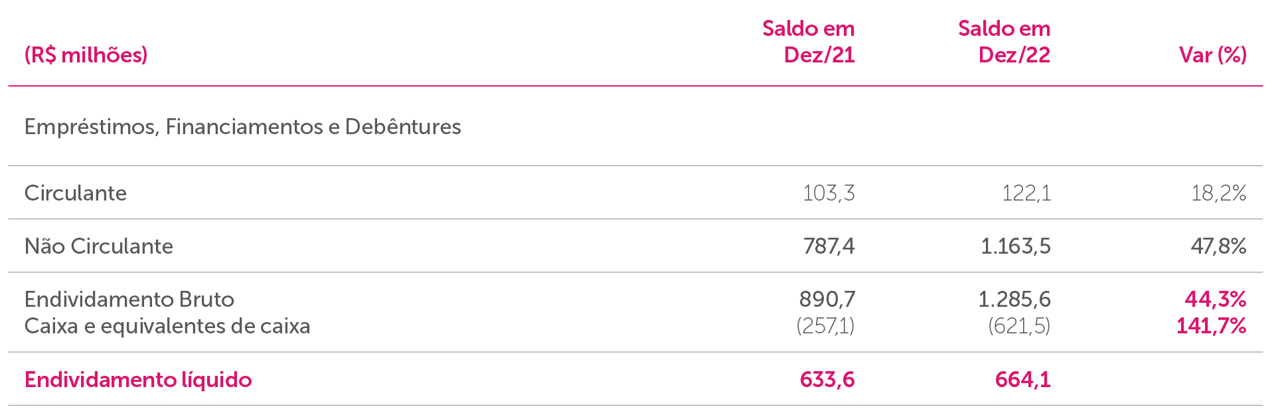Click the Circulante Dez/21 value 103,3
This screenshot has height=419, width=1280.
[x=828, y=193]
